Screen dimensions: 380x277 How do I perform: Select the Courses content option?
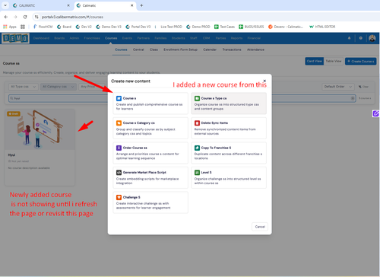point(150,103)
